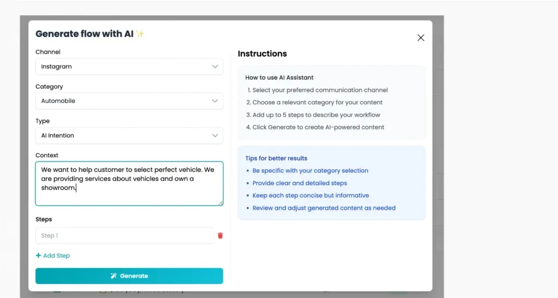This screenshot has width=558, height=298.
Task: Click into the Step 1 input field
Action: [x=125, y=236]
